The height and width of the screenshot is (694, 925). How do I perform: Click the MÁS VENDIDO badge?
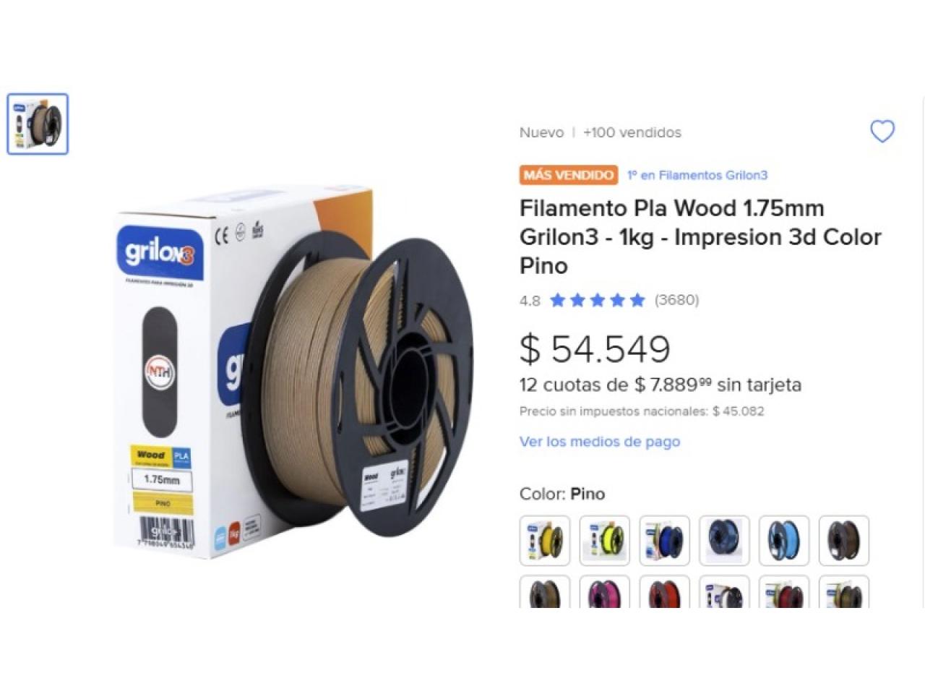[569, 175]
